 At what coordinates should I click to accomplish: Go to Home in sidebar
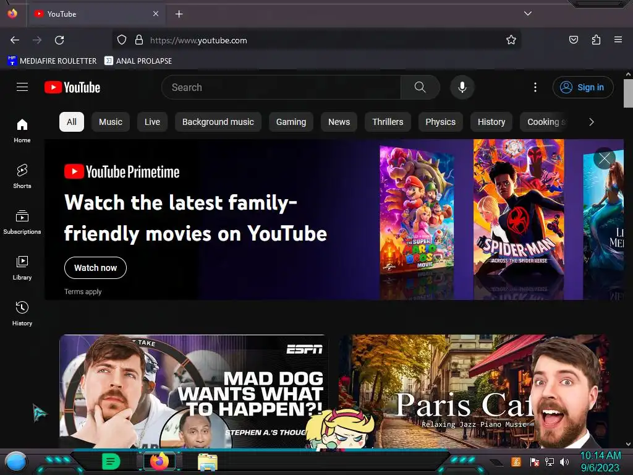pos(22,131)
